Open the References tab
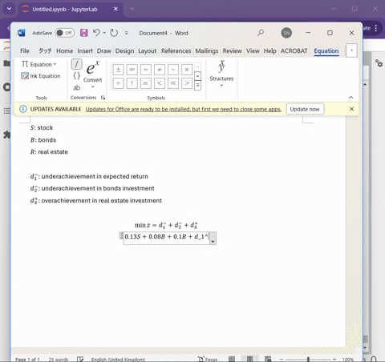The width and height of the screenshot is (385, 362). (176, 50)
